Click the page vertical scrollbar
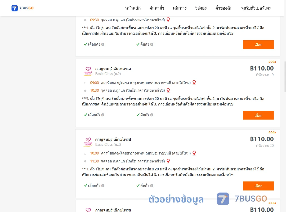 [x=285, y=77]
